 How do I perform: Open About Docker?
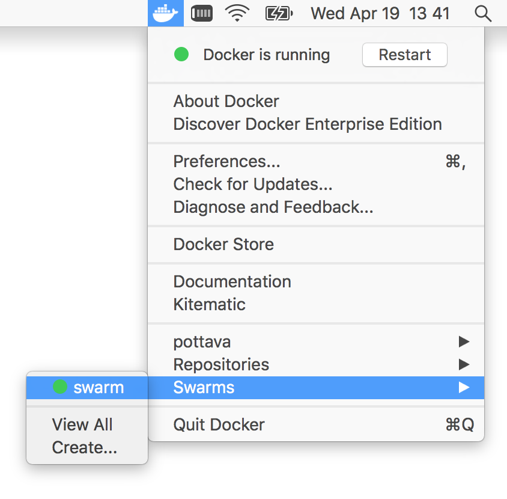coord(316,101)
